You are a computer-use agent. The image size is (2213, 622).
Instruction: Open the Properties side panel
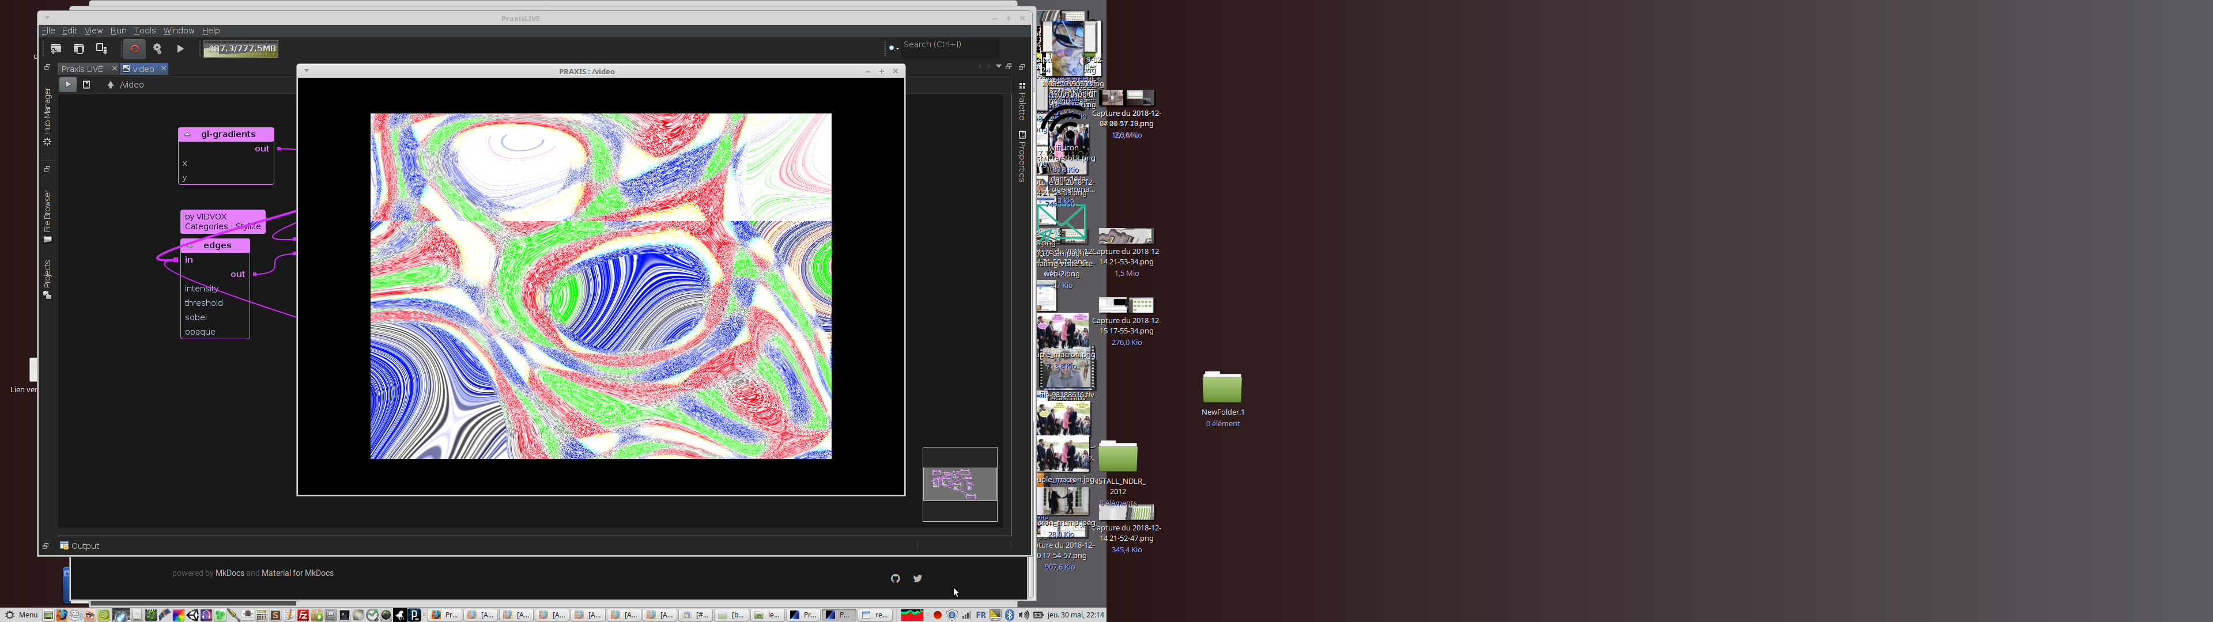[x=1022, y=156]
